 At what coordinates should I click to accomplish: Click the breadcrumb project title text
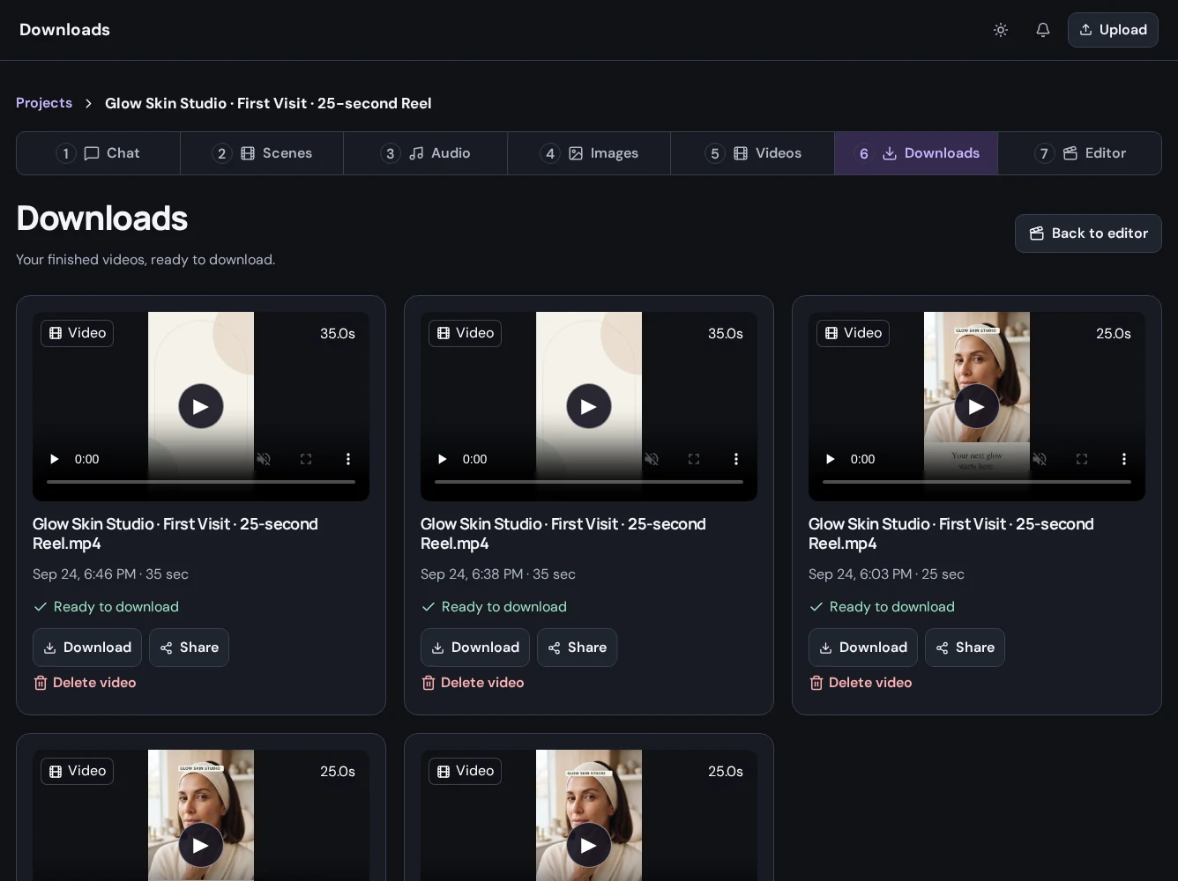coord(268,103)
